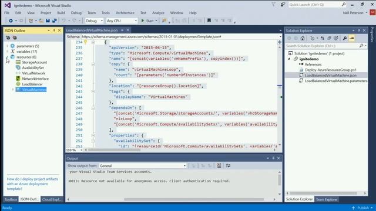The width and height of the screenshot is (376, 211).
Task: Select StorageAccount in the JSON Outline
Action: click(34, 62)
